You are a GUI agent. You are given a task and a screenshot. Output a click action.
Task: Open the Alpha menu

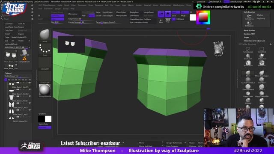pos(60,5)
